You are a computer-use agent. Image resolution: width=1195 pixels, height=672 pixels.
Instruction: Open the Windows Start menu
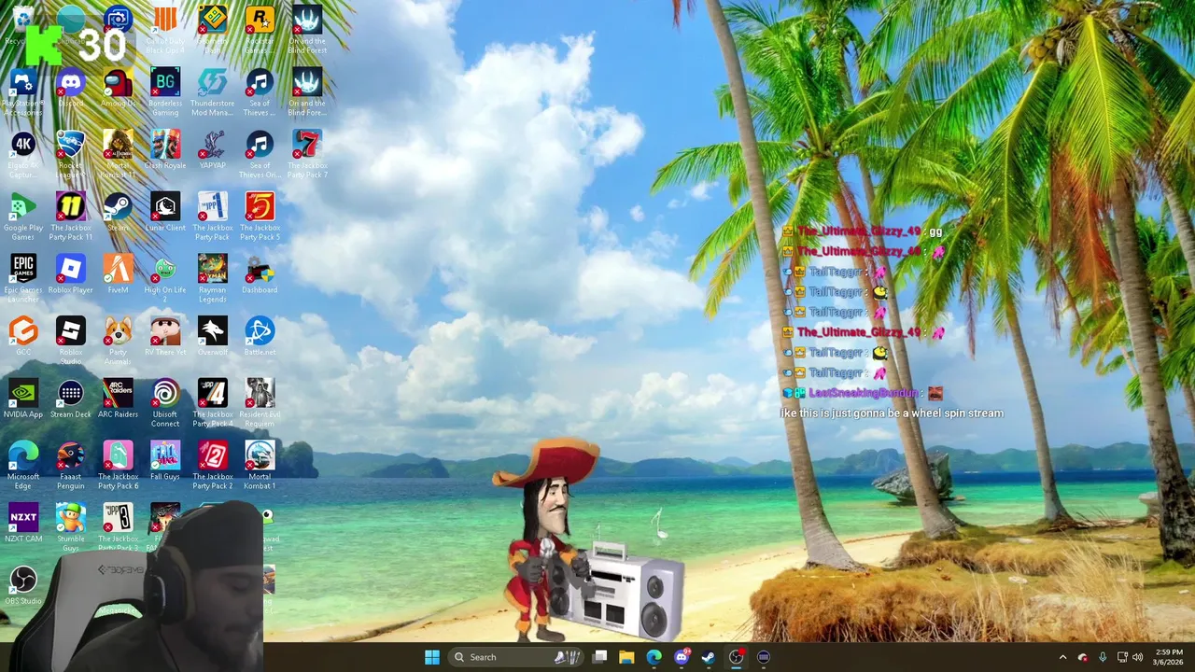tap(432, 657)
